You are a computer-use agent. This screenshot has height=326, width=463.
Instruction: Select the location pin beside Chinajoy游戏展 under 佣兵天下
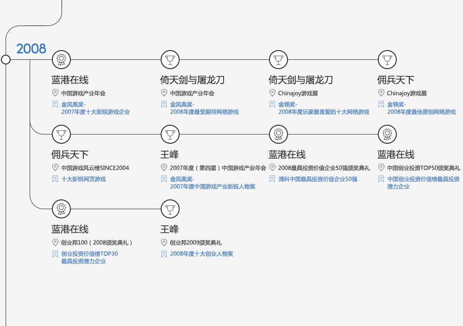click(x=381, y=93)
